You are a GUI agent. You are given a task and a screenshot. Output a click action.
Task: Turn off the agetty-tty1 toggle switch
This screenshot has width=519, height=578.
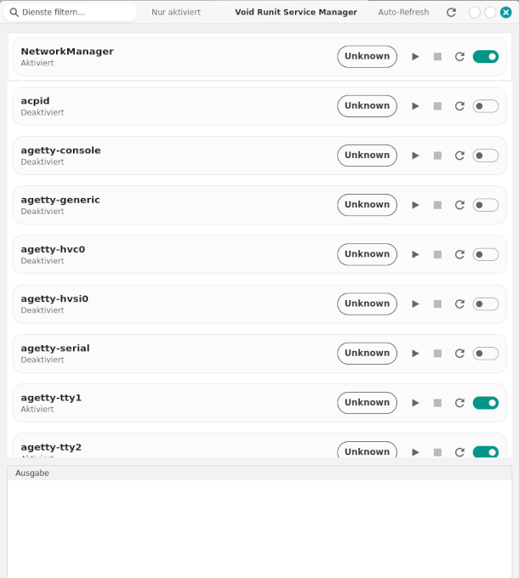pyautogui.click(x=486, y=403)
